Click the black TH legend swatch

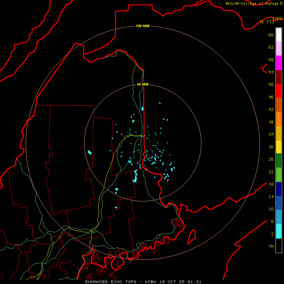click(x=279, y=246)
